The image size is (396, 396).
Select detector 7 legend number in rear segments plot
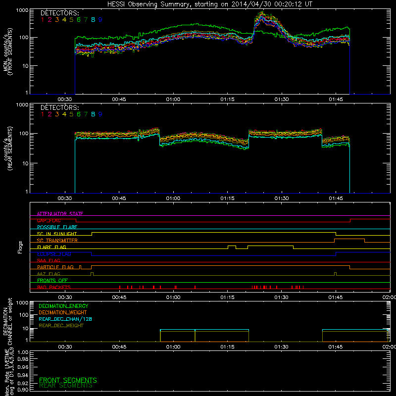click(x=86, y=114)
